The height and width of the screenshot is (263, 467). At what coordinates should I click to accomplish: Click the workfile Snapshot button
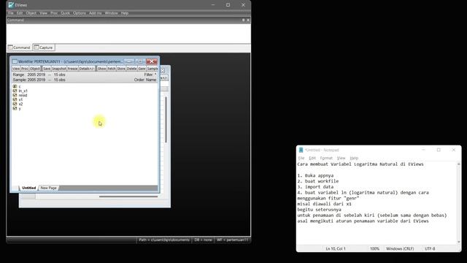click(x=59, y=69)
